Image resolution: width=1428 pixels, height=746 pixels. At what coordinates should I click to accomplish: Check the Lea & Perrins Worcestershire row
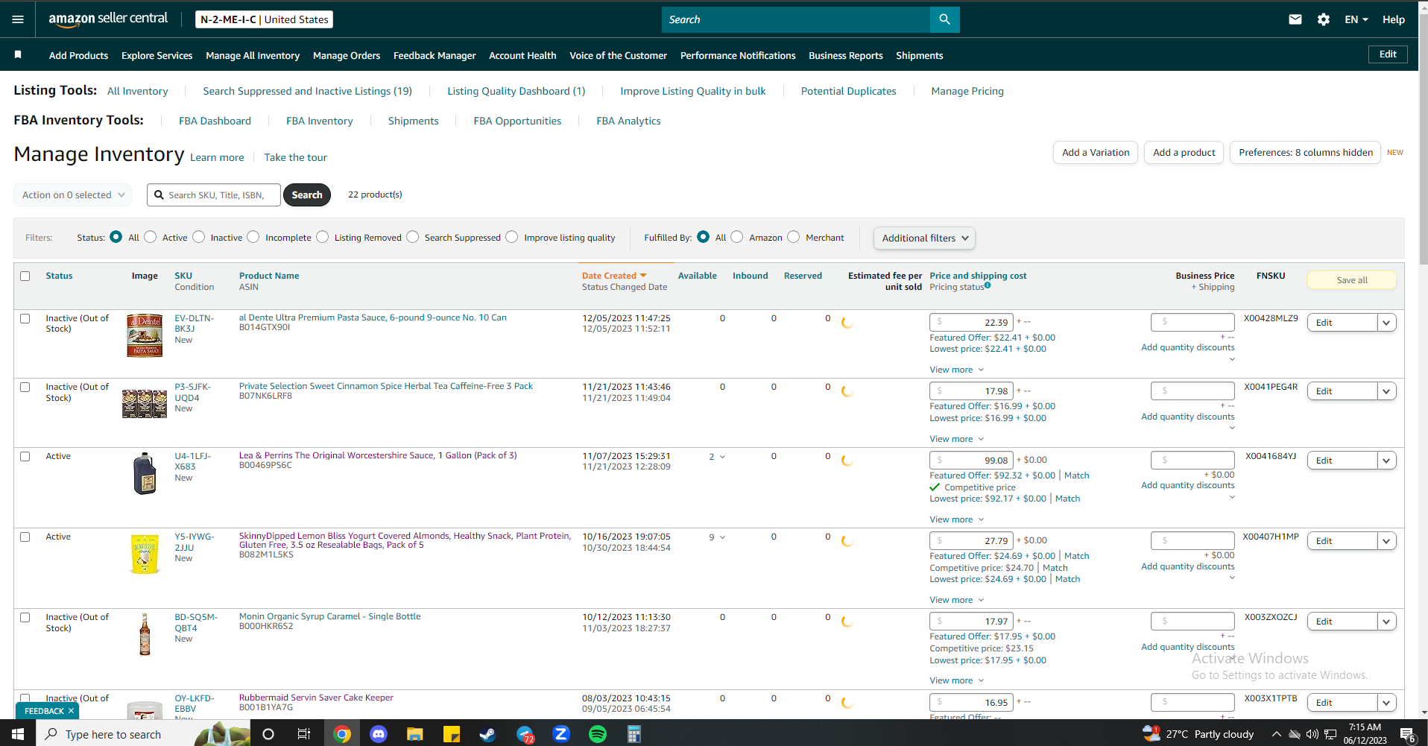point(25,456)
